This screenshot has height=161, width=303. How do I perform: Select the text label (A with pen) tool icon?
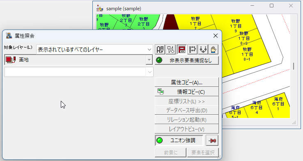point(160,50)
